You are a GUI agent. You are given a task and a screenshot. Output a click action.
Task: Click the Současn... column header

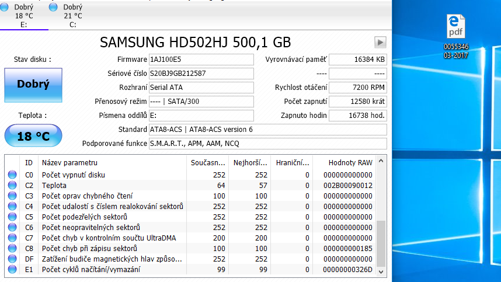pyautogui.click(x=208, y=162)
